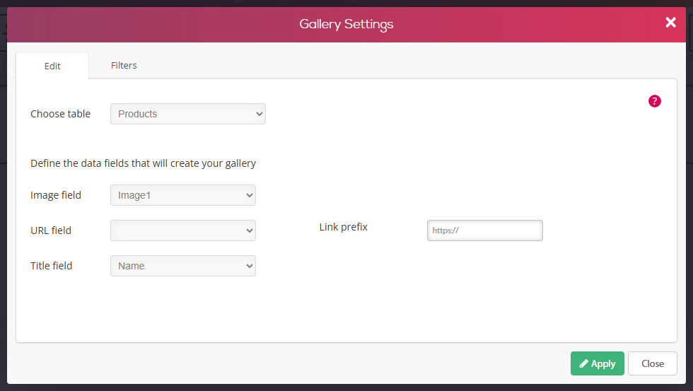This screenshot has width=693, height=391.
Task: Apply the gallery settings
Action: tap(597, 363)
